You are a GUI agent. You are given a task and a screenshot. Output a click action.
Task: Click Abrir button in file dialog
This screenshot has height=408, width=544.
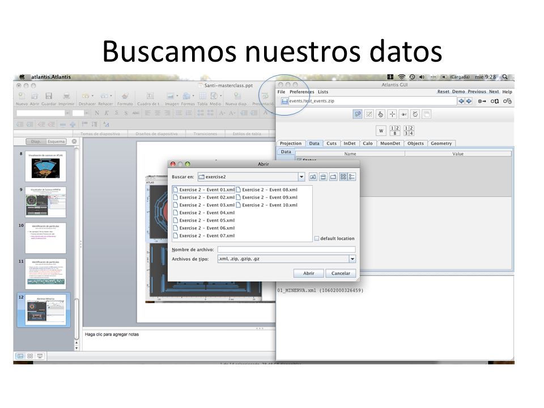(x=308, y=273)
